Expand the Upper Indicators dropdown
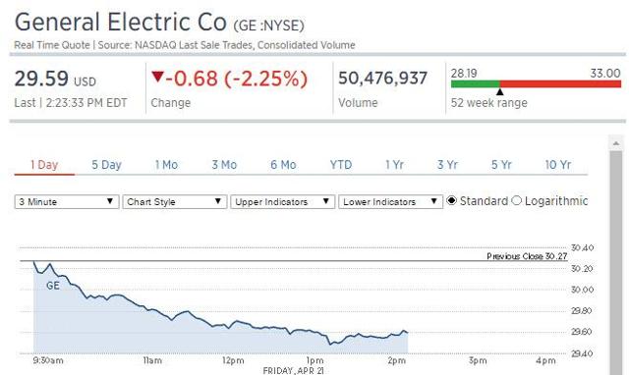The height and width of the screenshot is (375, 629). 282,201
